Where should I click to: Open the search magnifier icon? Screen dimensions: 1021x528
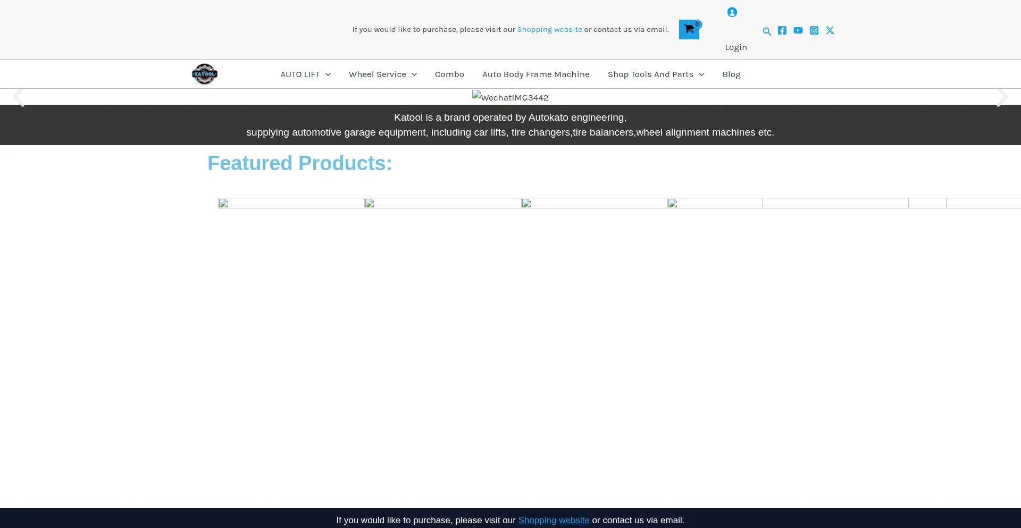pyautogui.click(x=766, y=31)
